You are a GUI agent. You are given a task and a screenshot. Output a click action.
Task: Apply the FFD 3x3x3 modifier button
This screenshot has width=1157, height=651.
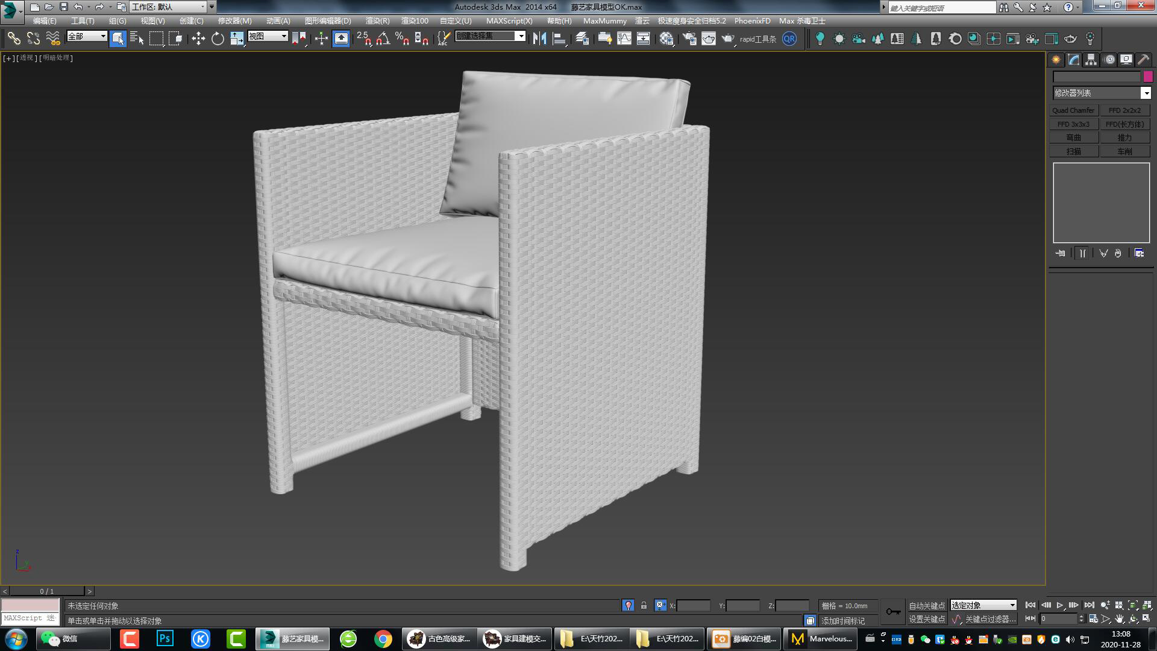point(1073,124)
